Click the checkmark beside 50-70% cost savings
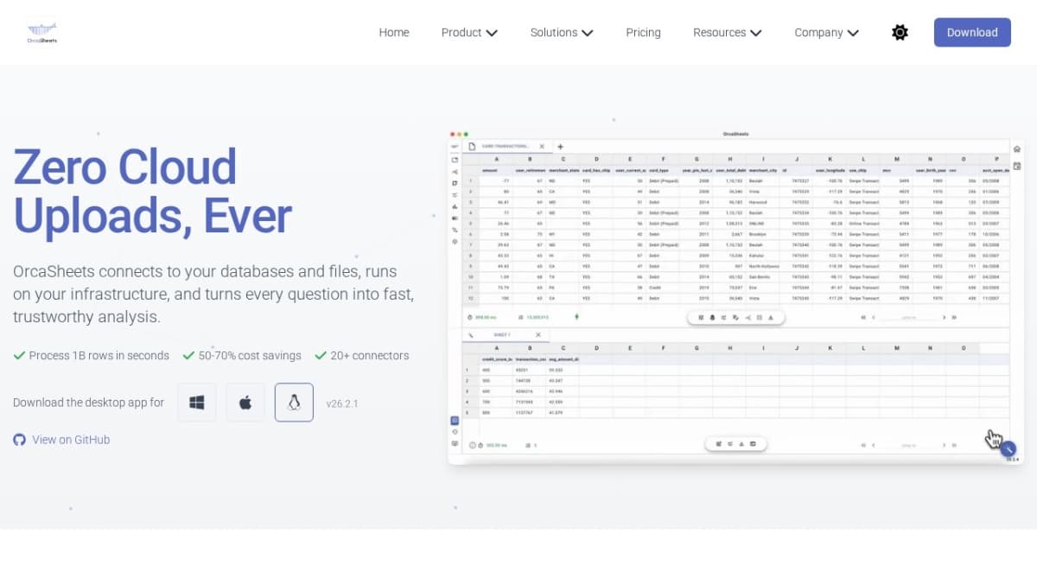 click(x=188, y=355)
